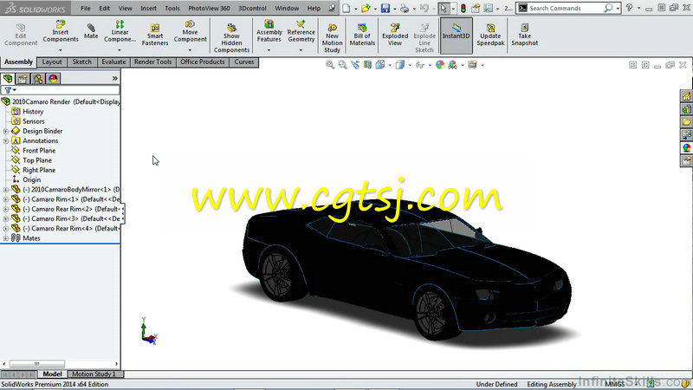Create a New Motion Study

[333, 38]
